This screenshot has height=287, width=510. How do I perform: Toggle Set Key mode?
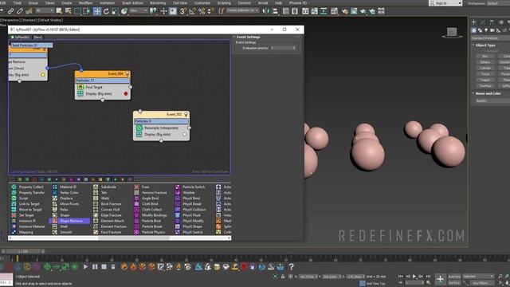pos(454,283)
